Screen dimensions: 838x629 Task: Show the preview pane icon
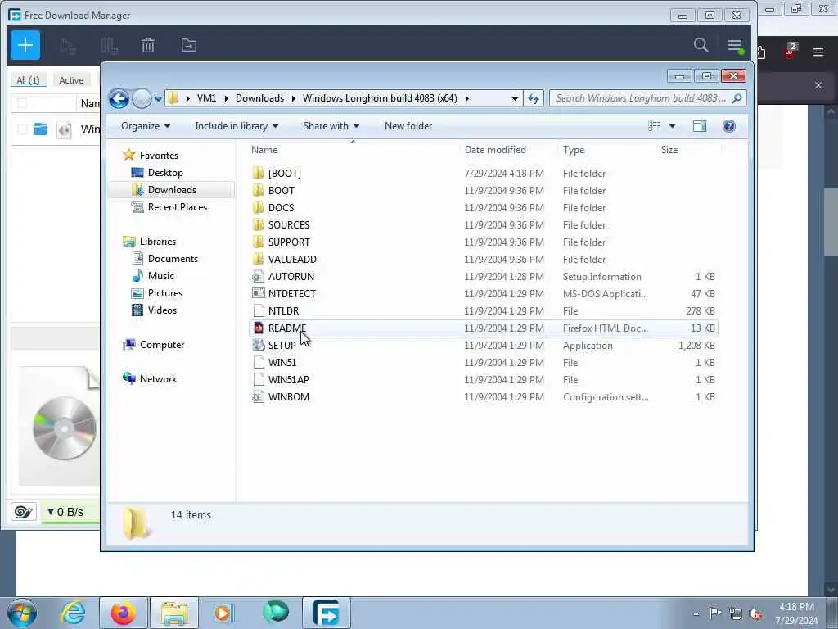coord(699,126)
